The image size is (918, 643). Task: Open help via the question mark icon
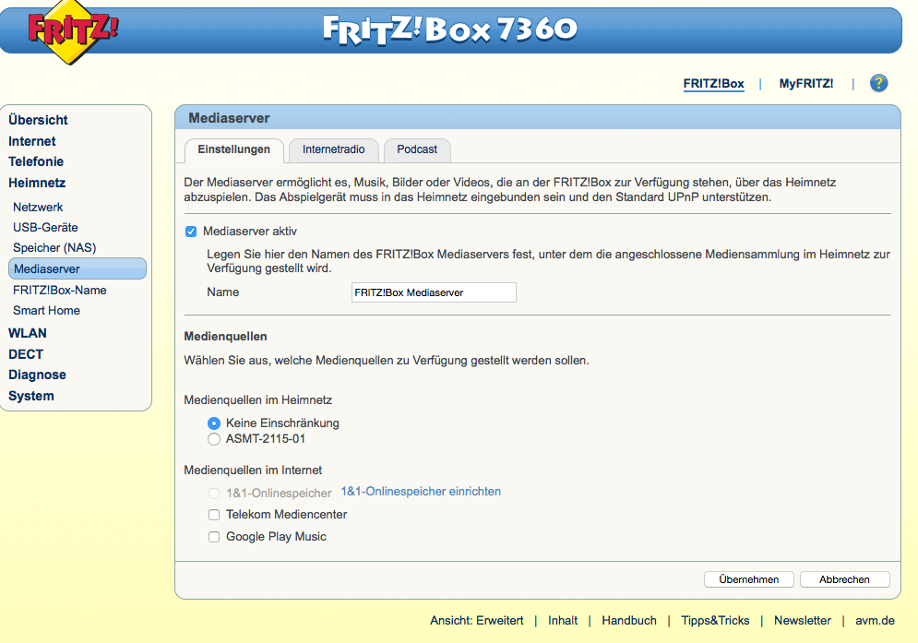(x=878, y=83)
